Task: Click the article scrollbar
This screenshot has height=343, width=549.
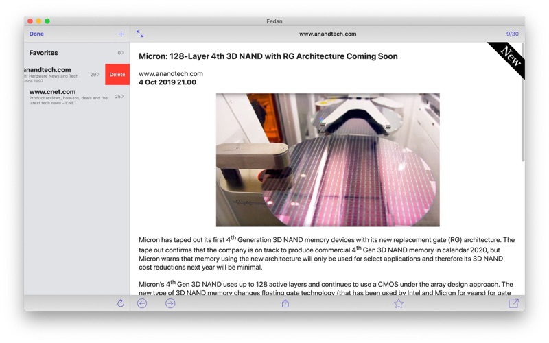Action: click(523, 102)
